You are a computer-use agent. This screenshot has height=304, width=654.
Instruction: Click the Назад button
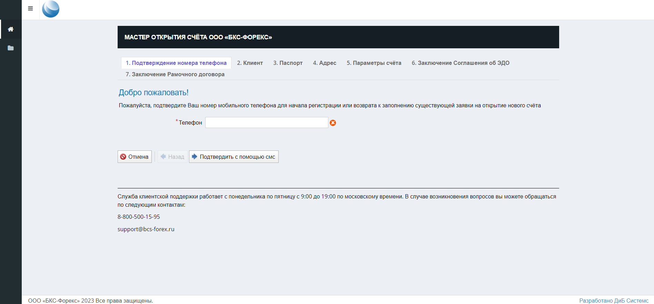pyautogui.click(x=172, y=157)
